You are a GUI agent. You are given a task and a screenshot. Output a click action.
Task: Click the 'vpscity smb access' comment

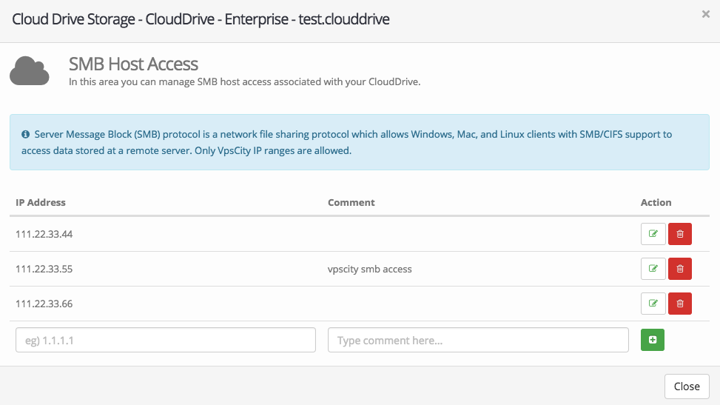click(x=369, y=269)
